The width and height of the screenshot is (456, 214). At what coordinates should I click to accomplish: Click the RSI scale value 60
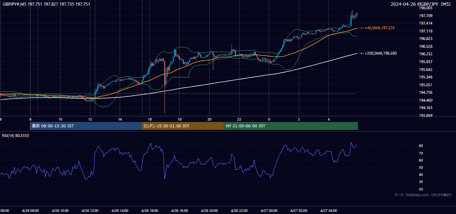pos(421,160)
